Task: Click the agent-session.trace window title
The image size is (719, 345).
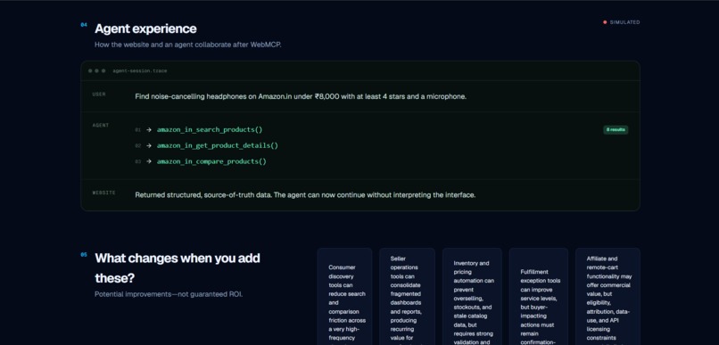Action: tap(140, 71)
